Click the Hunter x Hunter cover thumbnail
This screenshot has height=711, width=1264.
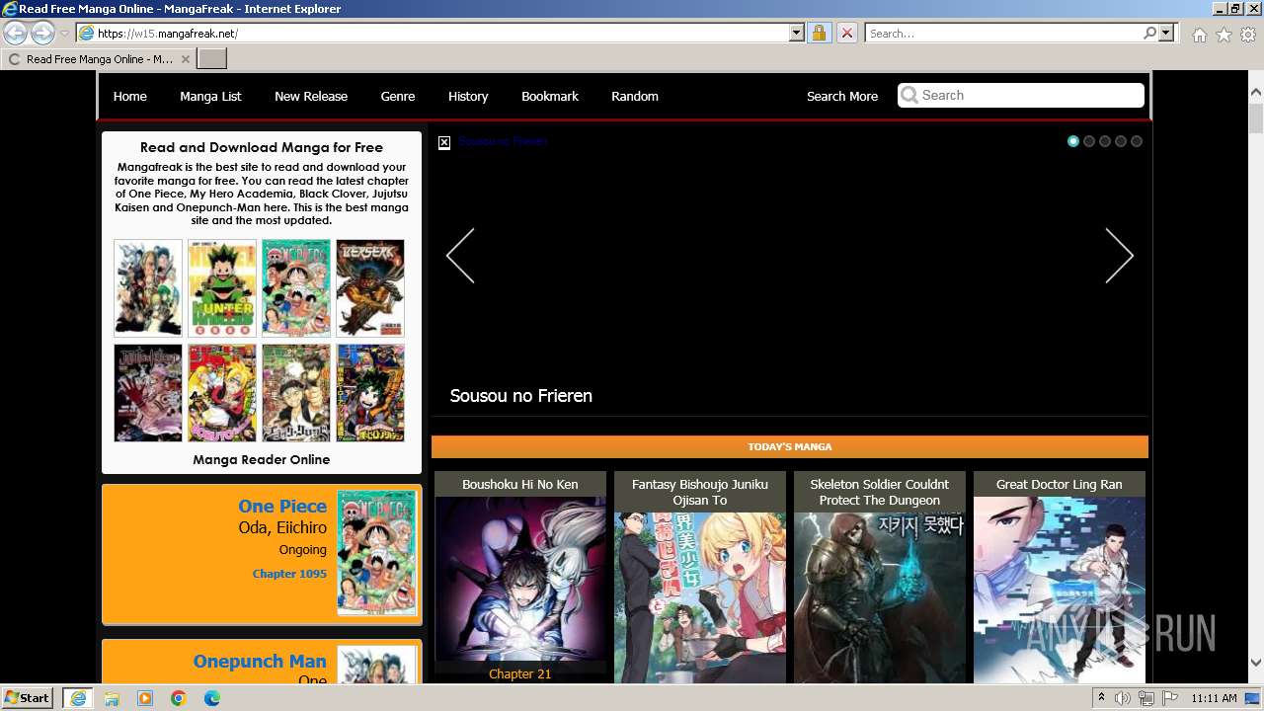coord(222,288)
